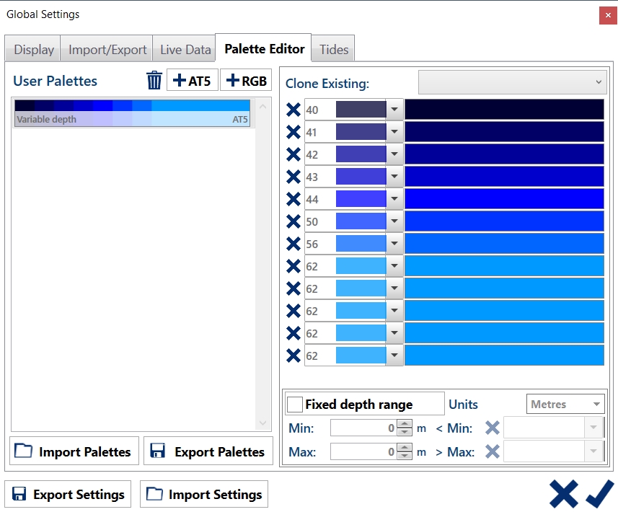Viewport: 618px width, 512px height.
Task: Remove the color row numbered 44
Action: [293, 199]
